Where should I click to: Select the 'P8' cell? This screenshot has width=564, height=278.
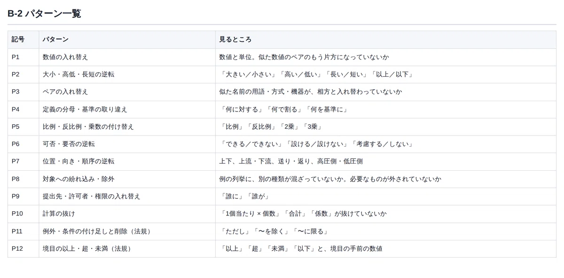23,179
